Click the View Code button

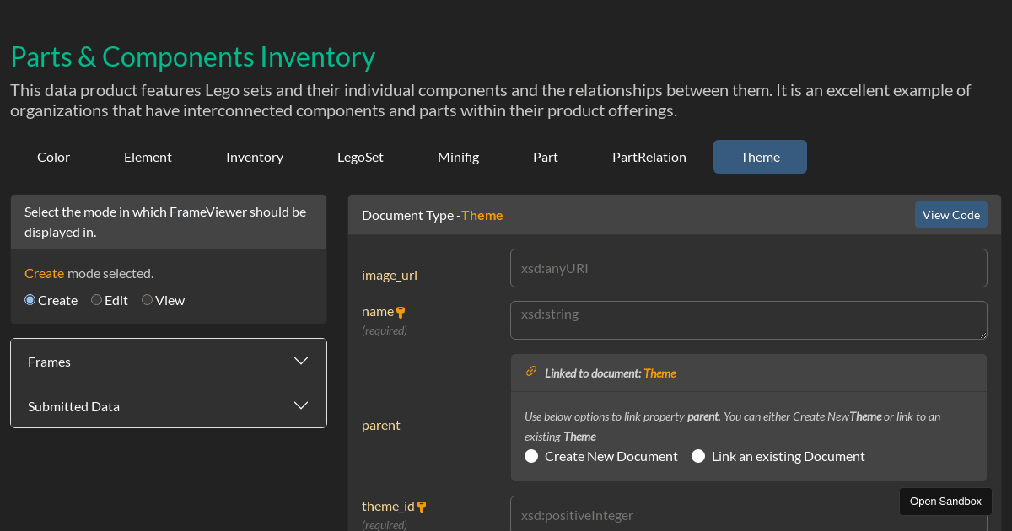coord(950,214)
